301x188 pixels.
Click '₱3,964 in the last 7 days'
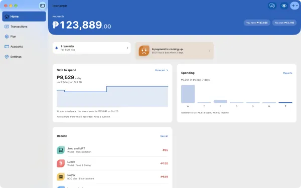[195, 80]
